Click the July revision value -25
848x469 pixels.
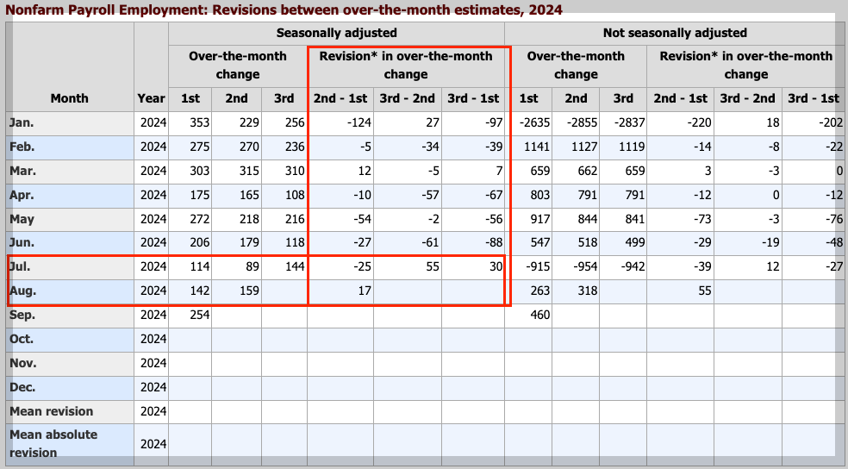(362, 266)
